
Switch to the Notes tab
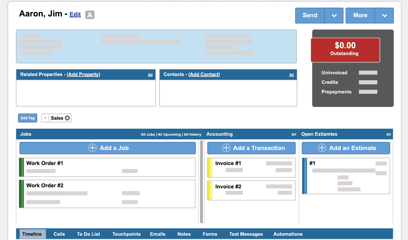(x=184, y=234)
